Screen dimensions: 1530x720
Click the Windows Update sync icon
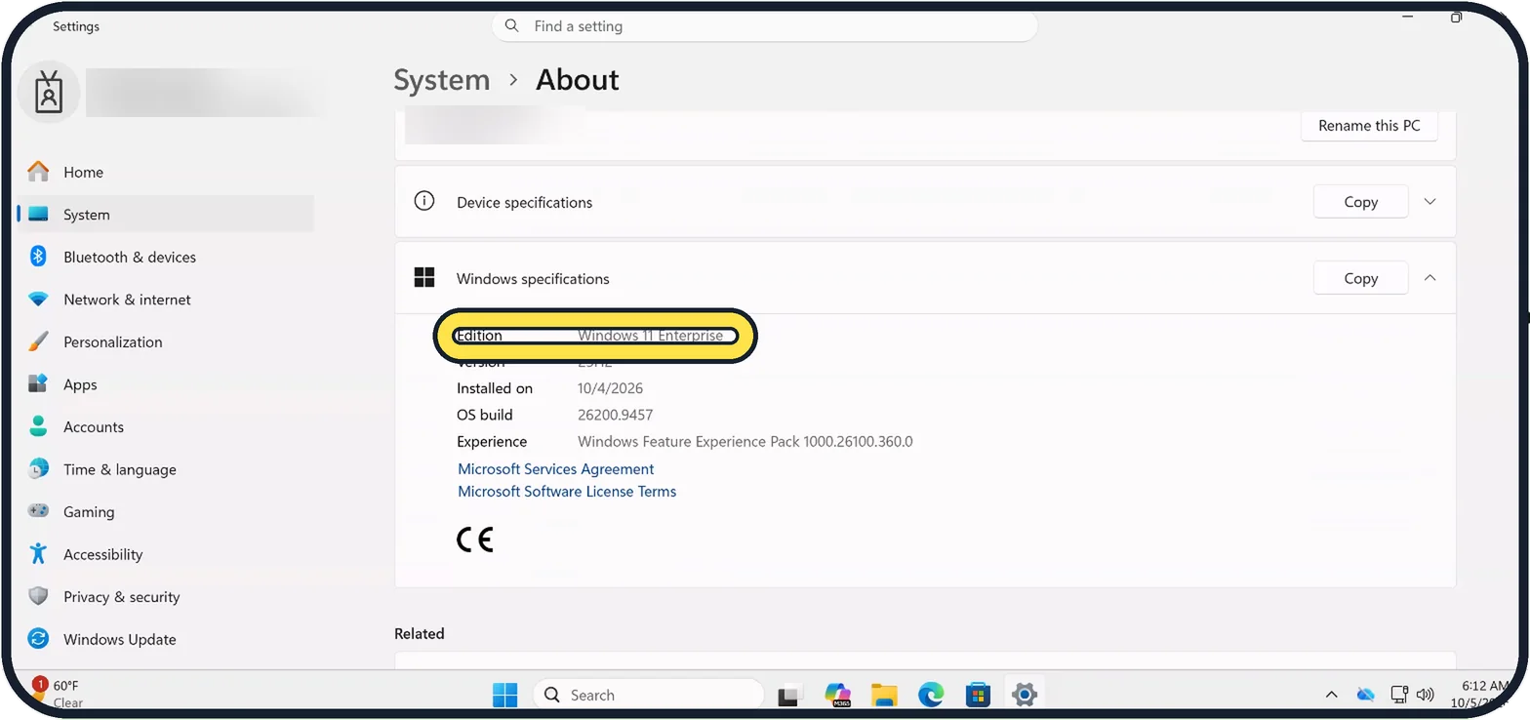click(38, 639)
